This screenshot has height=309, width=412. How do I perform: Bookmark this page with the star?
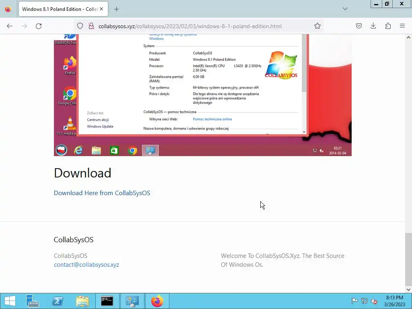click(x=317, y=26)
